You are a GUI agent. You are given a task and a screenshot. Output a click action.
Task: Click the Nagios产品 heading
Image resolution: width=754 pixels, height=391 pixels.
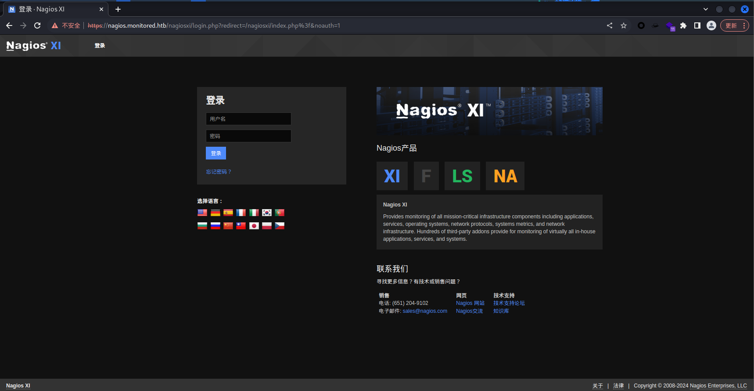click(x=397, y=148)
